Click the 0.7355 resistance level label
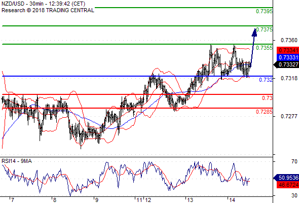The height and width of the screenshot is (203, 299). 264,48
